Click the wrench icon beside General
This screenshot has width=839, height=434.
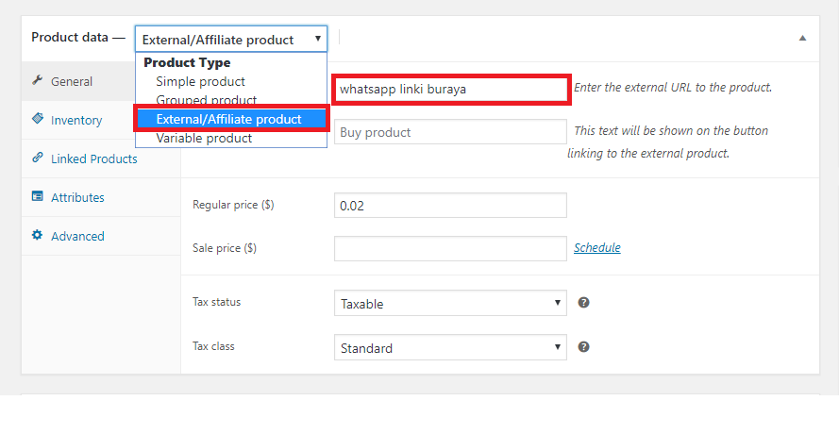(x=37, y=80)
